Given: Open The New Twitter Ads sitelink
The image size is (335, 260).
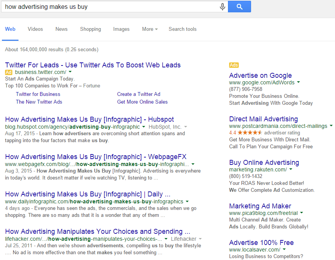Looking at the screenshot, I should (39, 102).
